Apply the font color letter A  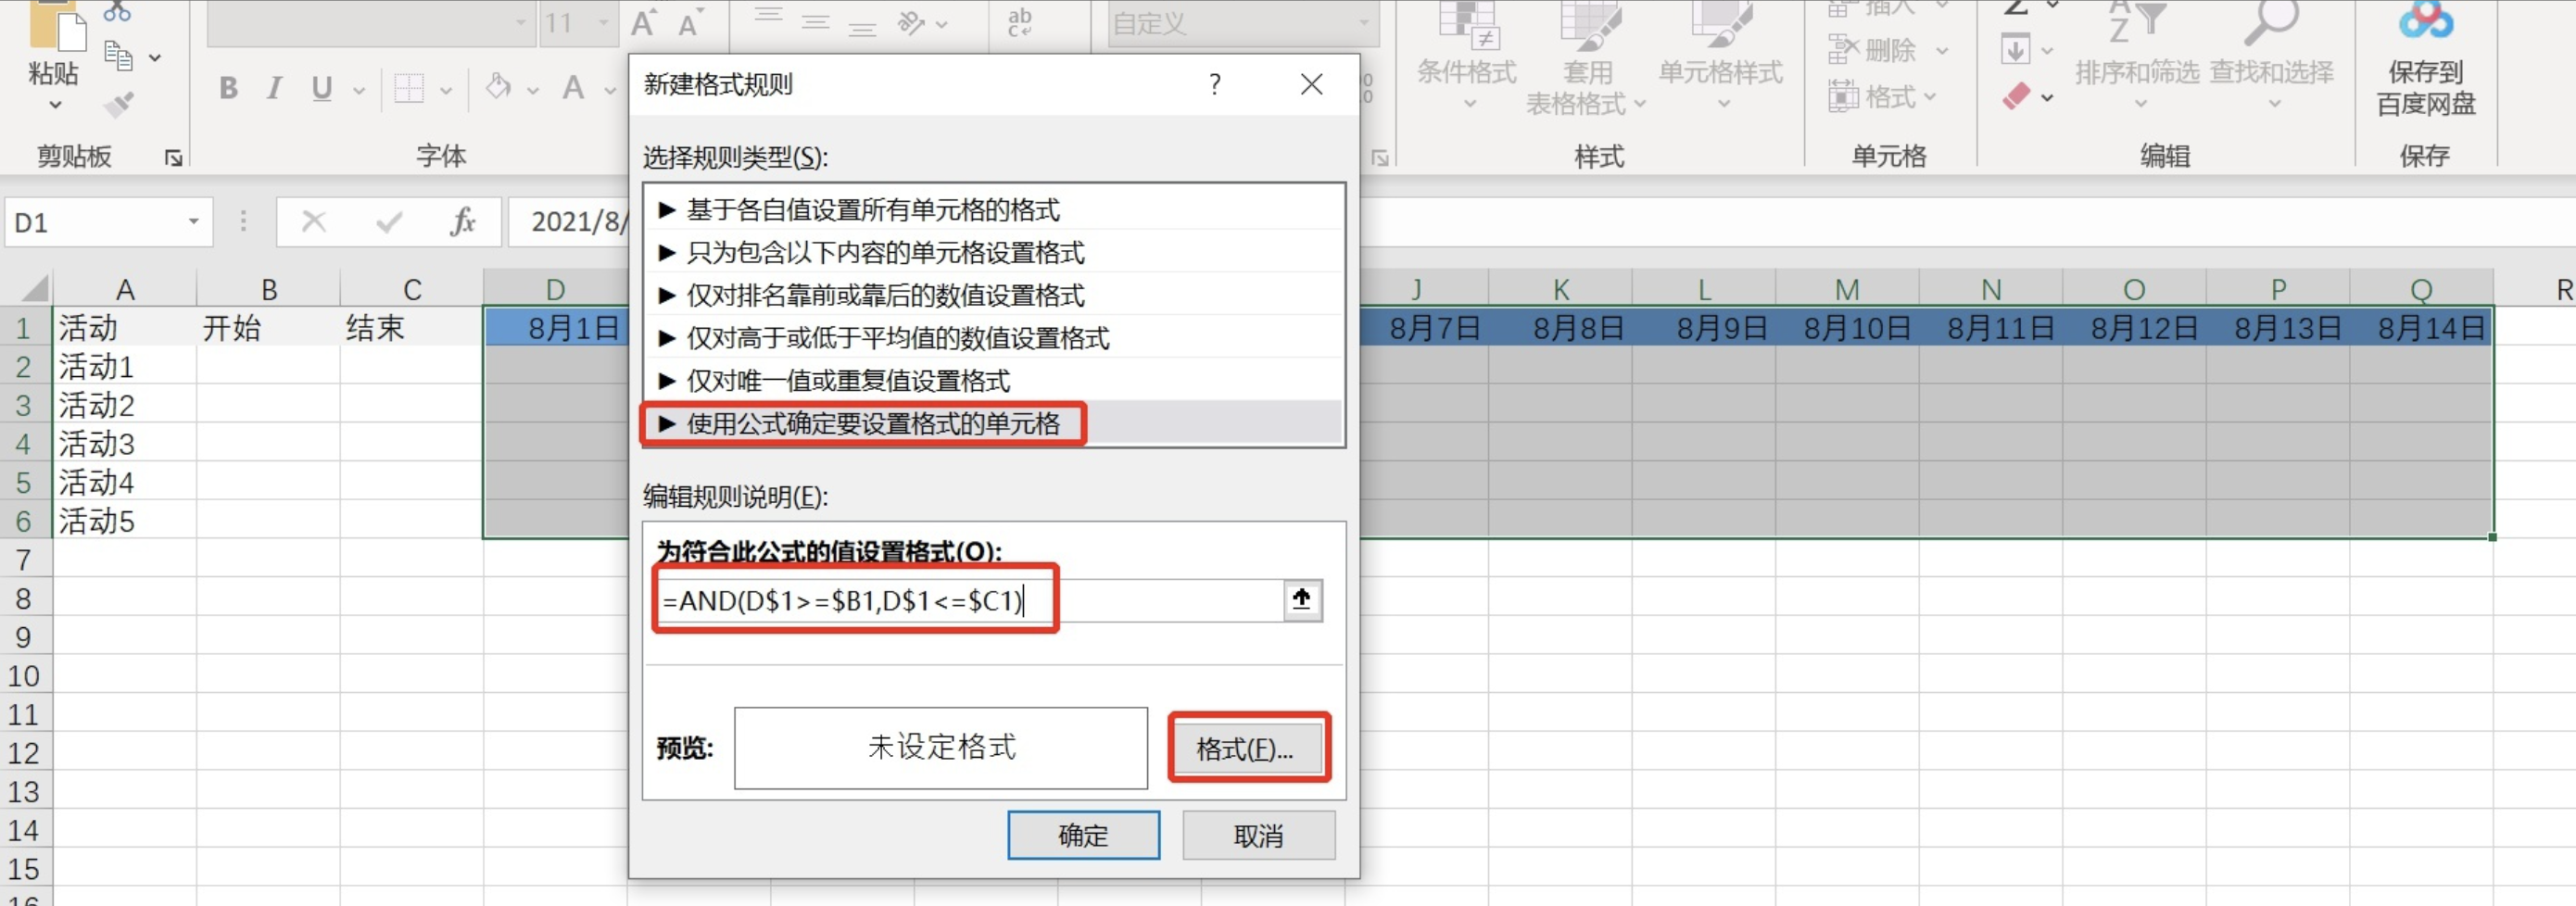pyautogui.click(x=573, y=89)
